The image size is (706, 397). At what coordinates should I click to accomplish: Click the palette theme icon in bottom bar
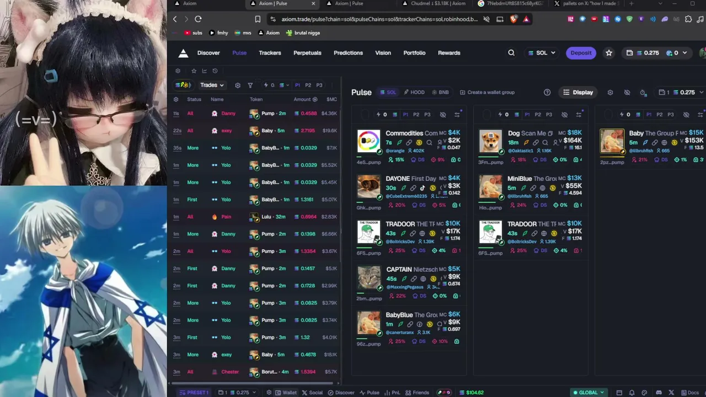pos(645,393)
